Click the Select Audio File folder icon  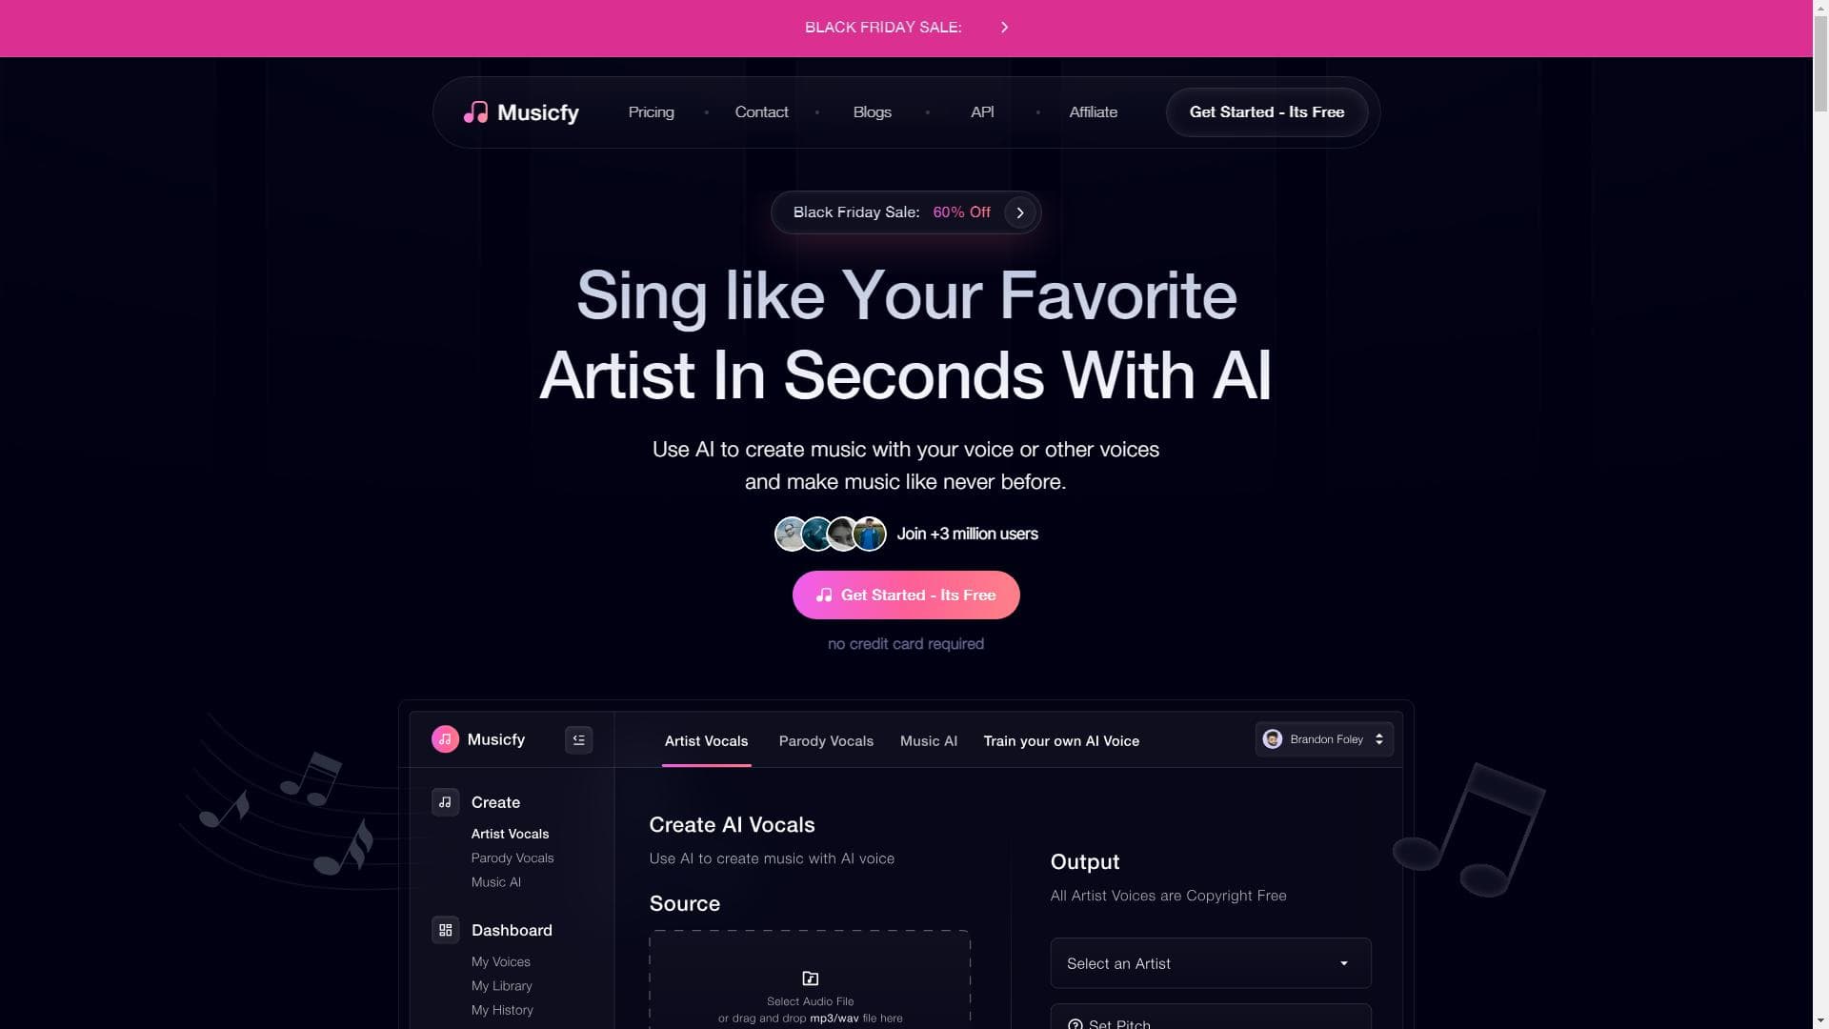pos(811,979)
